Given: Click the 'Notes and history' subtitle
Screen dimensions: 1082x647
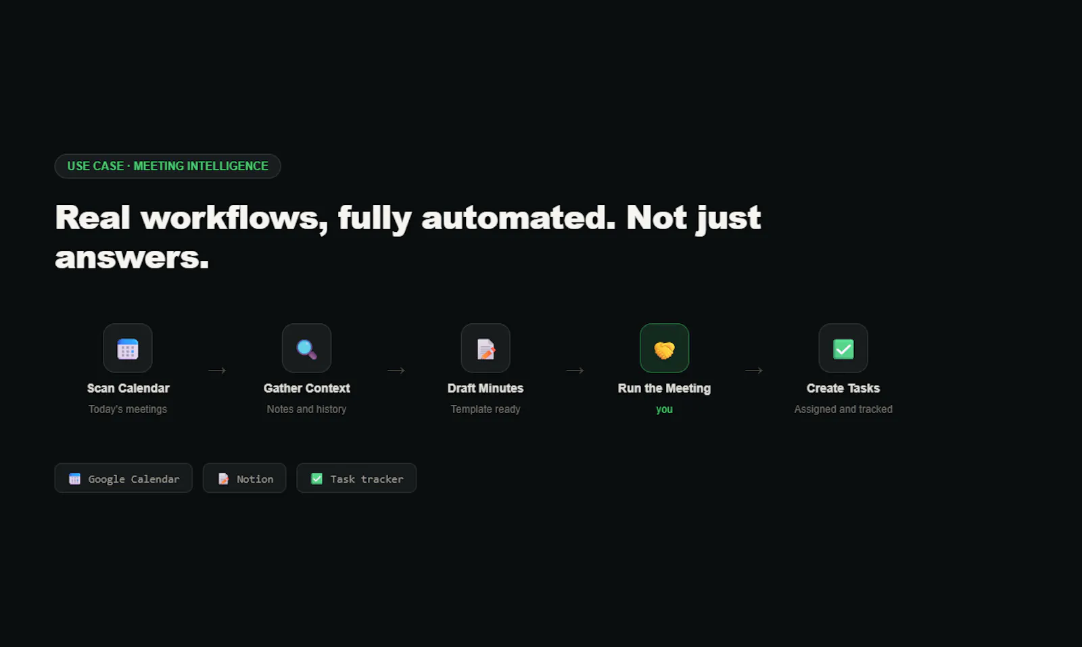Looking at the screenshot, I should pyautogui.click(x=306, y=409).
